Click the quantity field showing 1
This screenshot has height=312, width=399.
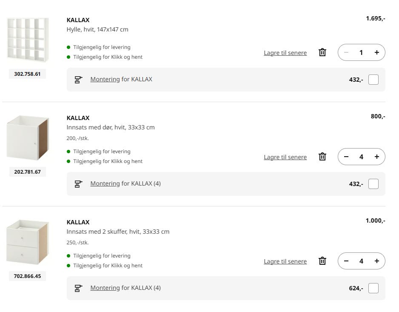coord(361,53)
